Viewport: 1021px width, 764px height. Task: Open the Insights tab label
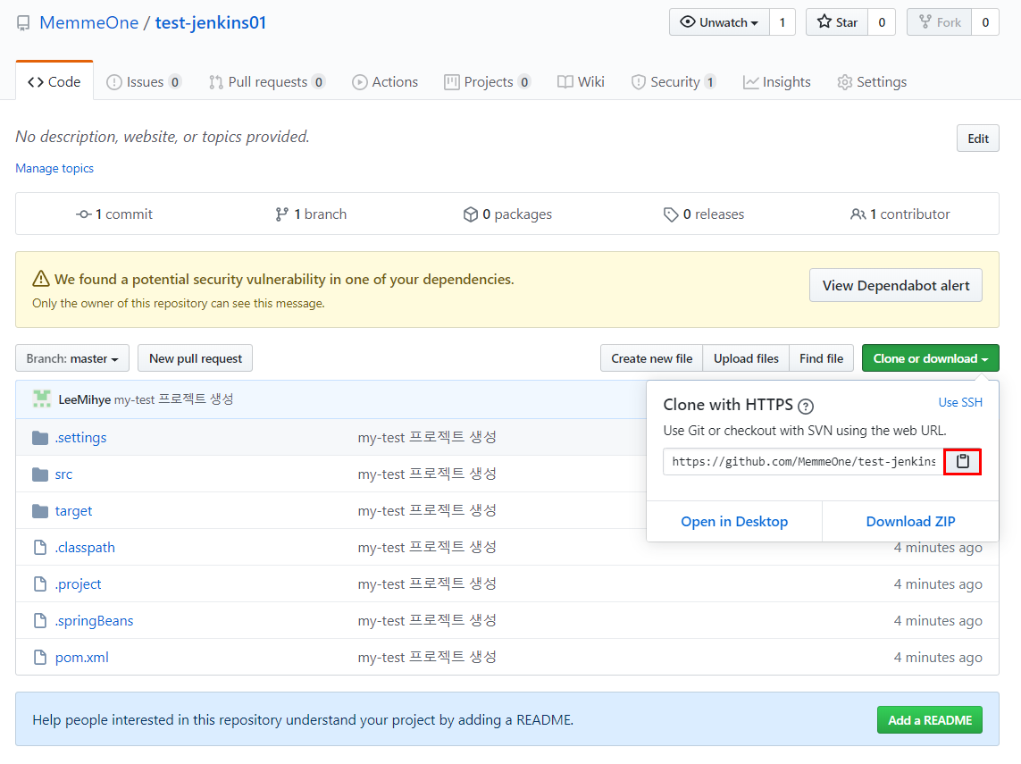click(786, 82)
